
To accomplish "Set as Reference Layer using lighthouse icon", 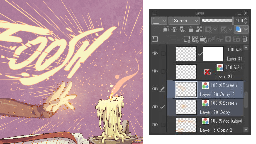I will click(174, 30).
